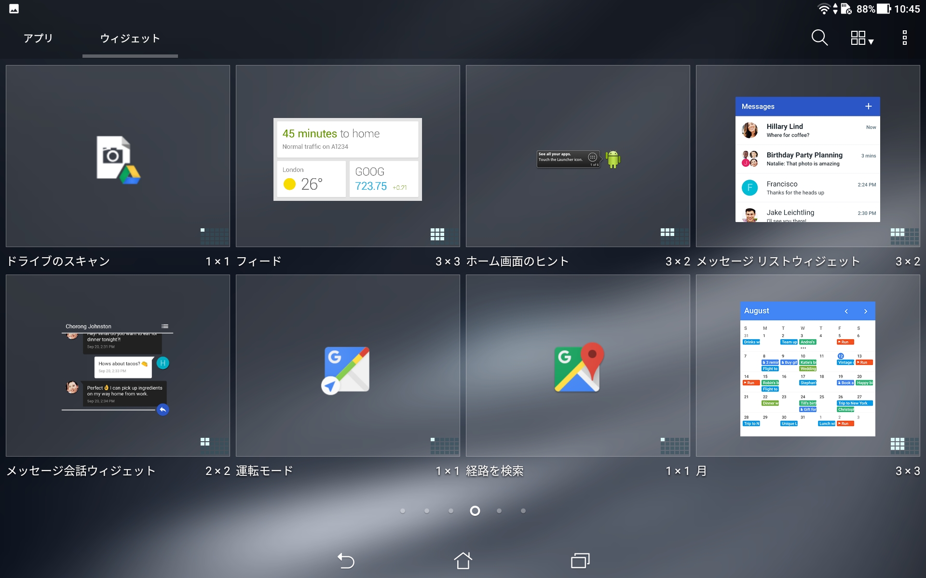The image size is (926, 578).
Task: Go to the sixth page indicator dot
Action: (x=523, y=511)
